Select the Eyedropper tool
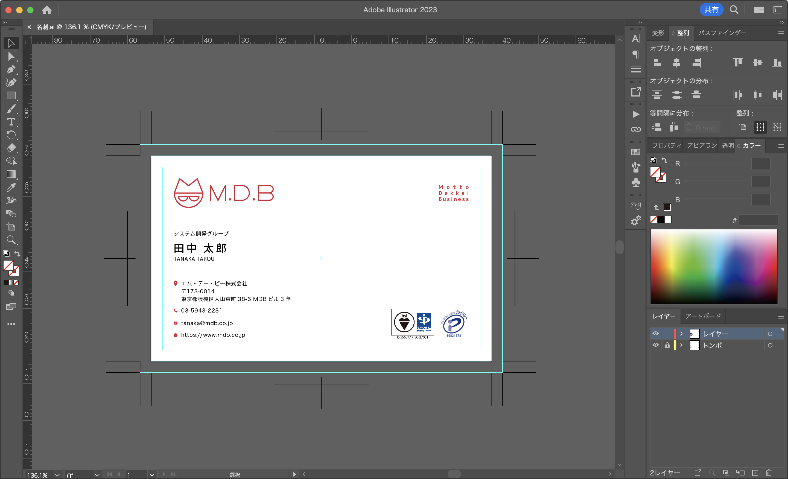Screen dimensions: 788x479 pyautogui.click(x=11, y=187)
